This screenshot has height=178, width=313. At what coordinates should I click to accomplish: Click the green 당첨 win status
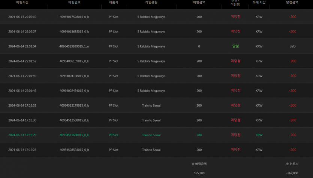click(235, 46)
